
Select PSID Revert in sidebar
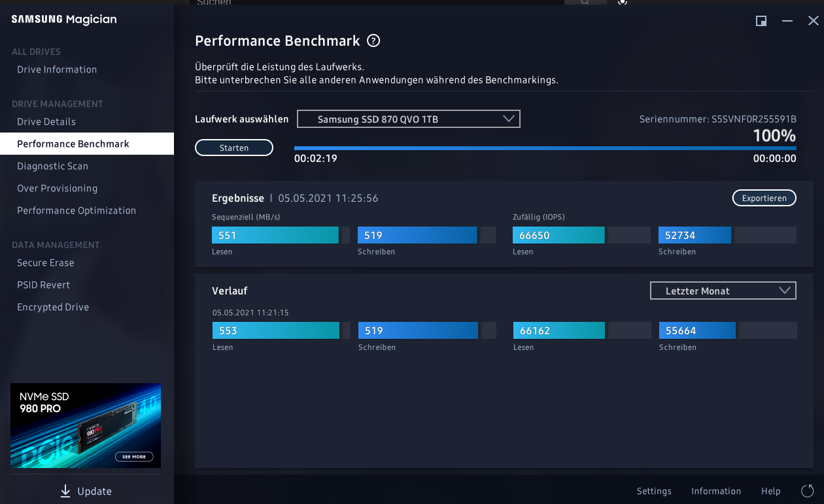pyautogui.click(x=43, y=285)
